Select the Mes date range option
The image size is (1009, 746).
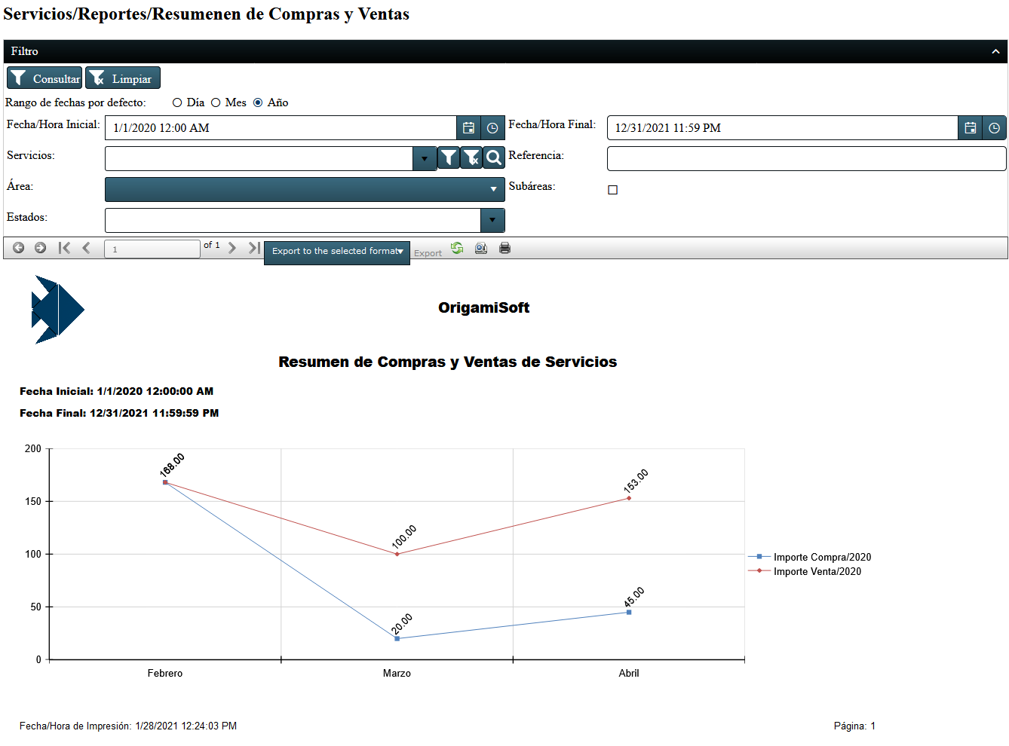(216, 102)
